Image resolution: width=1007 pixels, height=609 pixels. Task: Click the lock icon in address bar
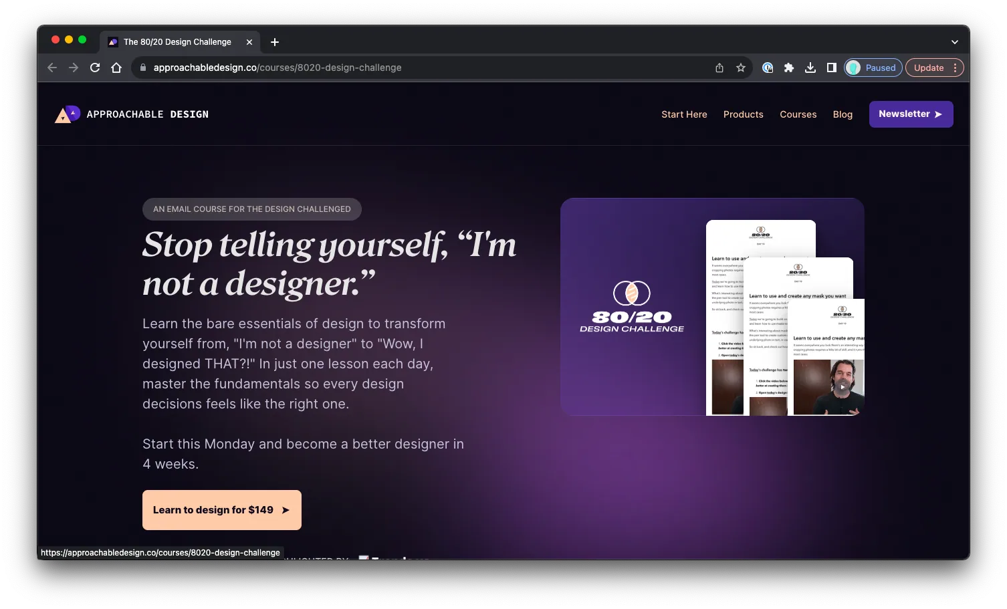tap(143, 68)
